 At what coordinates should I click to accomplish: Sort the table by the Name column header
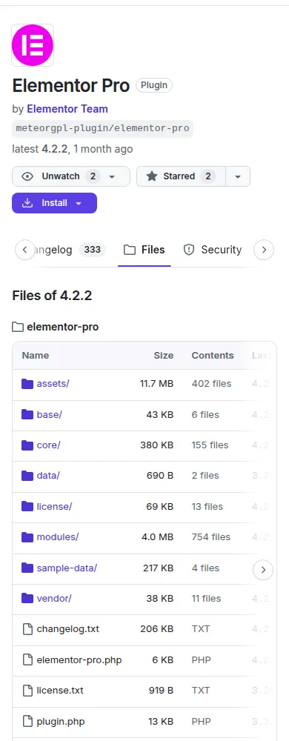point(36,356)
